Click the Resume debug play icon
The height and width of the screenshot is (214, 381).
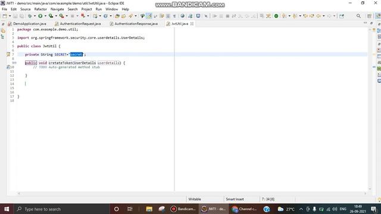coord(215,16)
